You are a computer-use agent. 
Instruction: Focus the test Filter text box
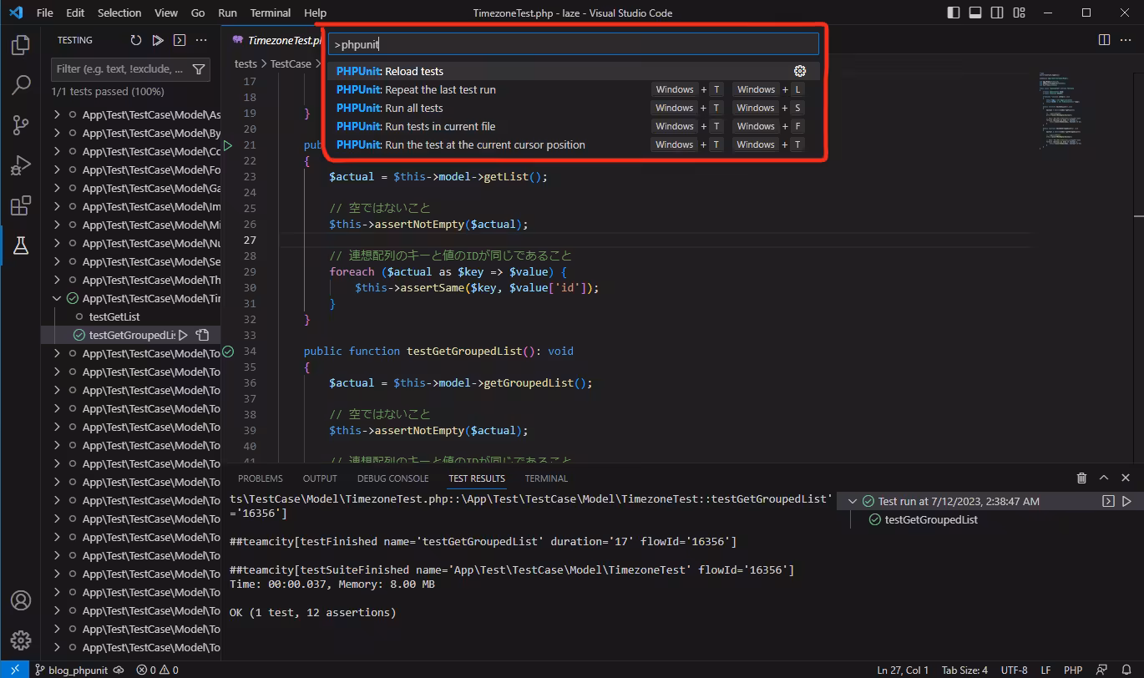[x=120, y=69]
